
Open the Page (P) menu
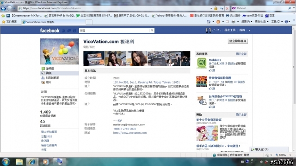click(x=247, y=22)
